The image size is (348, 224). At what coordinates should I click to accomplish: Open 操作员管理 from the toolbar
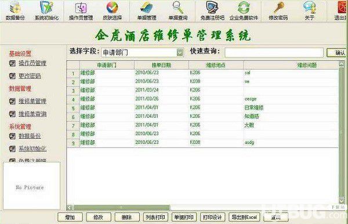click(x=81, y=10)
